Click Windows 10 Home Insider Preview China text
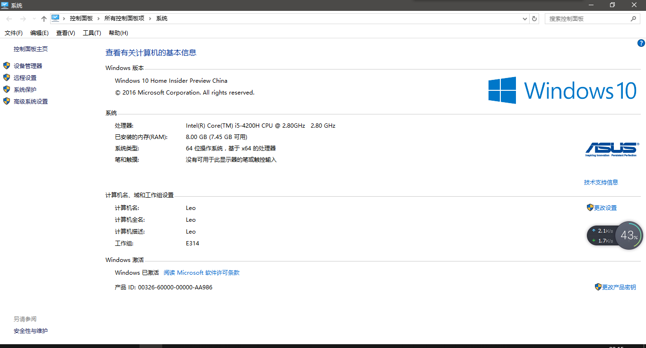Image resolution: width=646 pixels, height=348 pixels. [x=171, y=81]
